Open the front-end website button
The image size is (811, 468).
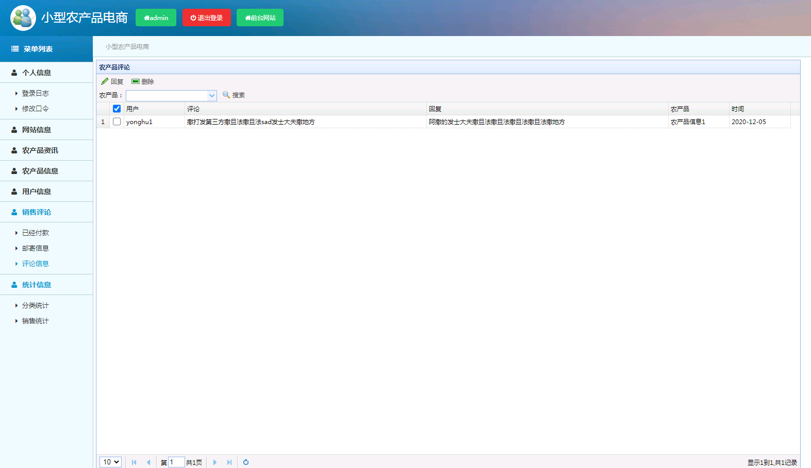tap(260, 18)
